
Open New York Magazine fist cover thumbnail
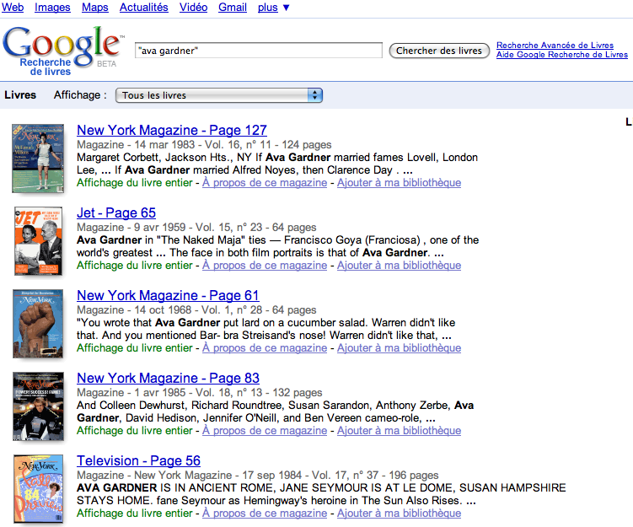[x=38, y=324]
